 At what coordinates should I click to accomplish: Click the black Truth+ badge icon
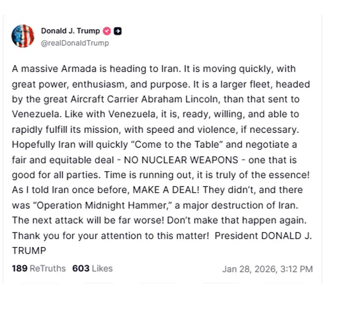pyautogui.click(x=117, y=31)
